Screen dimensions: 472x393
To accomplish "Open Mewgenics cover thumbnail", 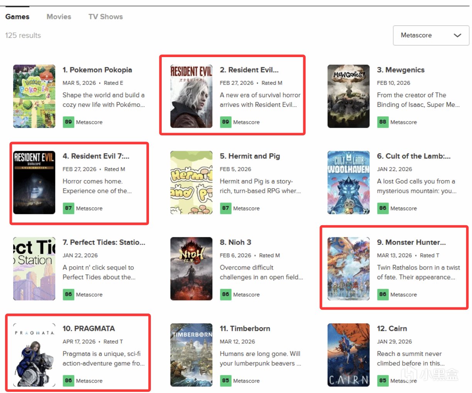I will click(349, 96).
